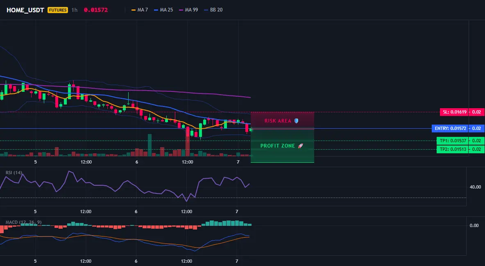Click the rocket icon beside PROFIT ZONE

click(300, 146)
